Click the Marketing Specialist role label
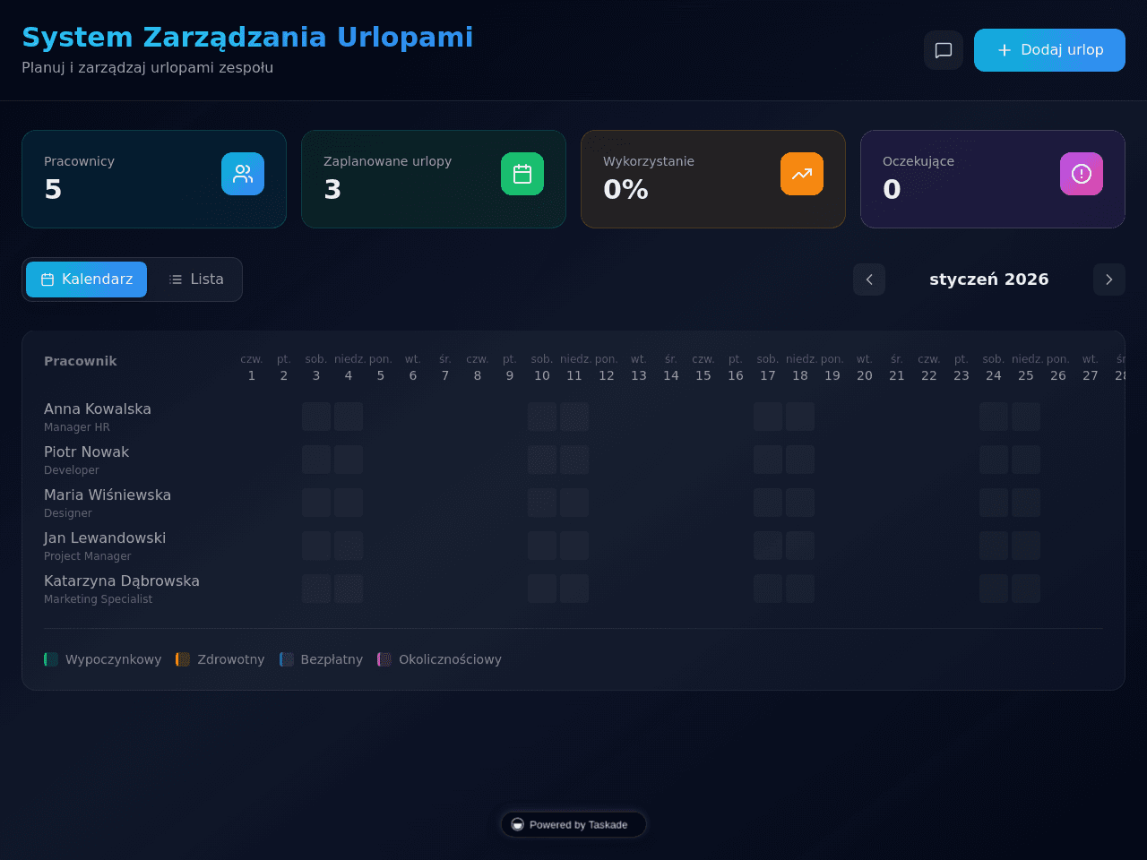1147x860 pixels. pos(99,599)
